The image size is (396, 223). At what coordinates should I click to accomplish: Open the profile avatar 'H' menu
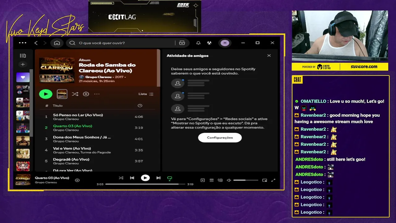click(x=225, y=43)
